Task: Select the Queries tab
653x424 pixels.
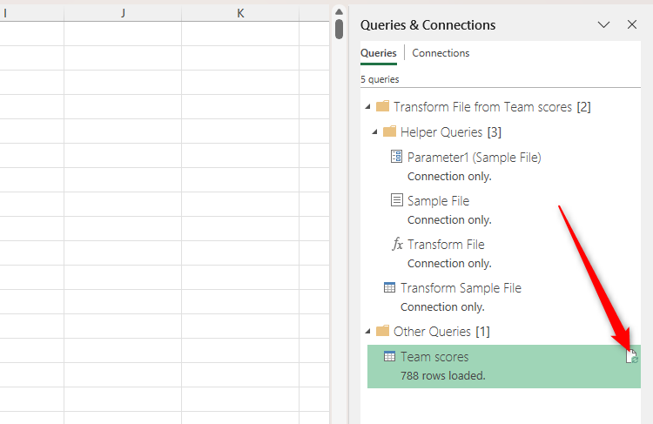Action: (x=378, y=53)
